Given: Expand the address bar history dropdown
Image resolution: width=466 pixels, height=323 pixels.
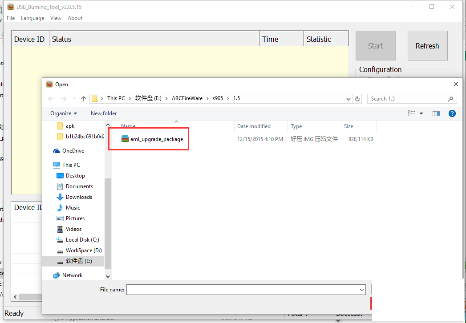Looking at the screenshot, I should [x=348, y=99].
